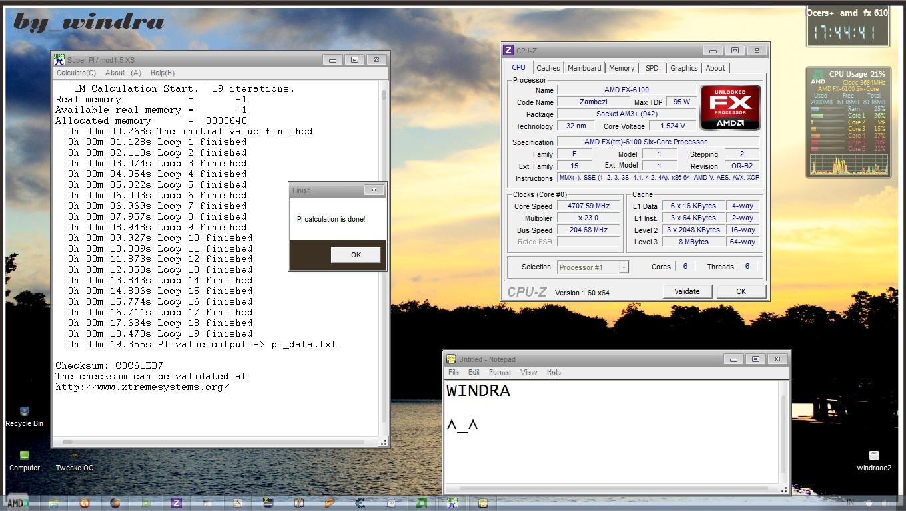Click the Super PI title bar icon
906x511 pixels.
59,59
